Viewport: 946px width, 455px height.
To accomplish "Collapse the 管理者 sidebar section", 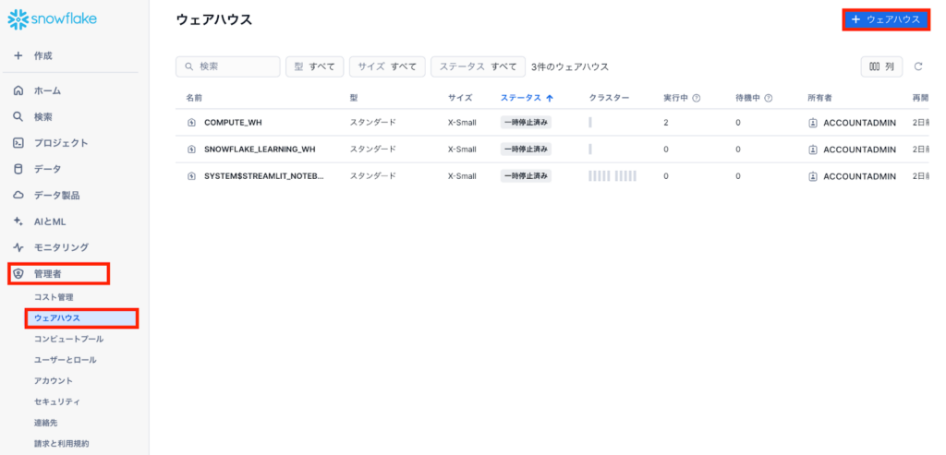I will click(x=59, y=273).
